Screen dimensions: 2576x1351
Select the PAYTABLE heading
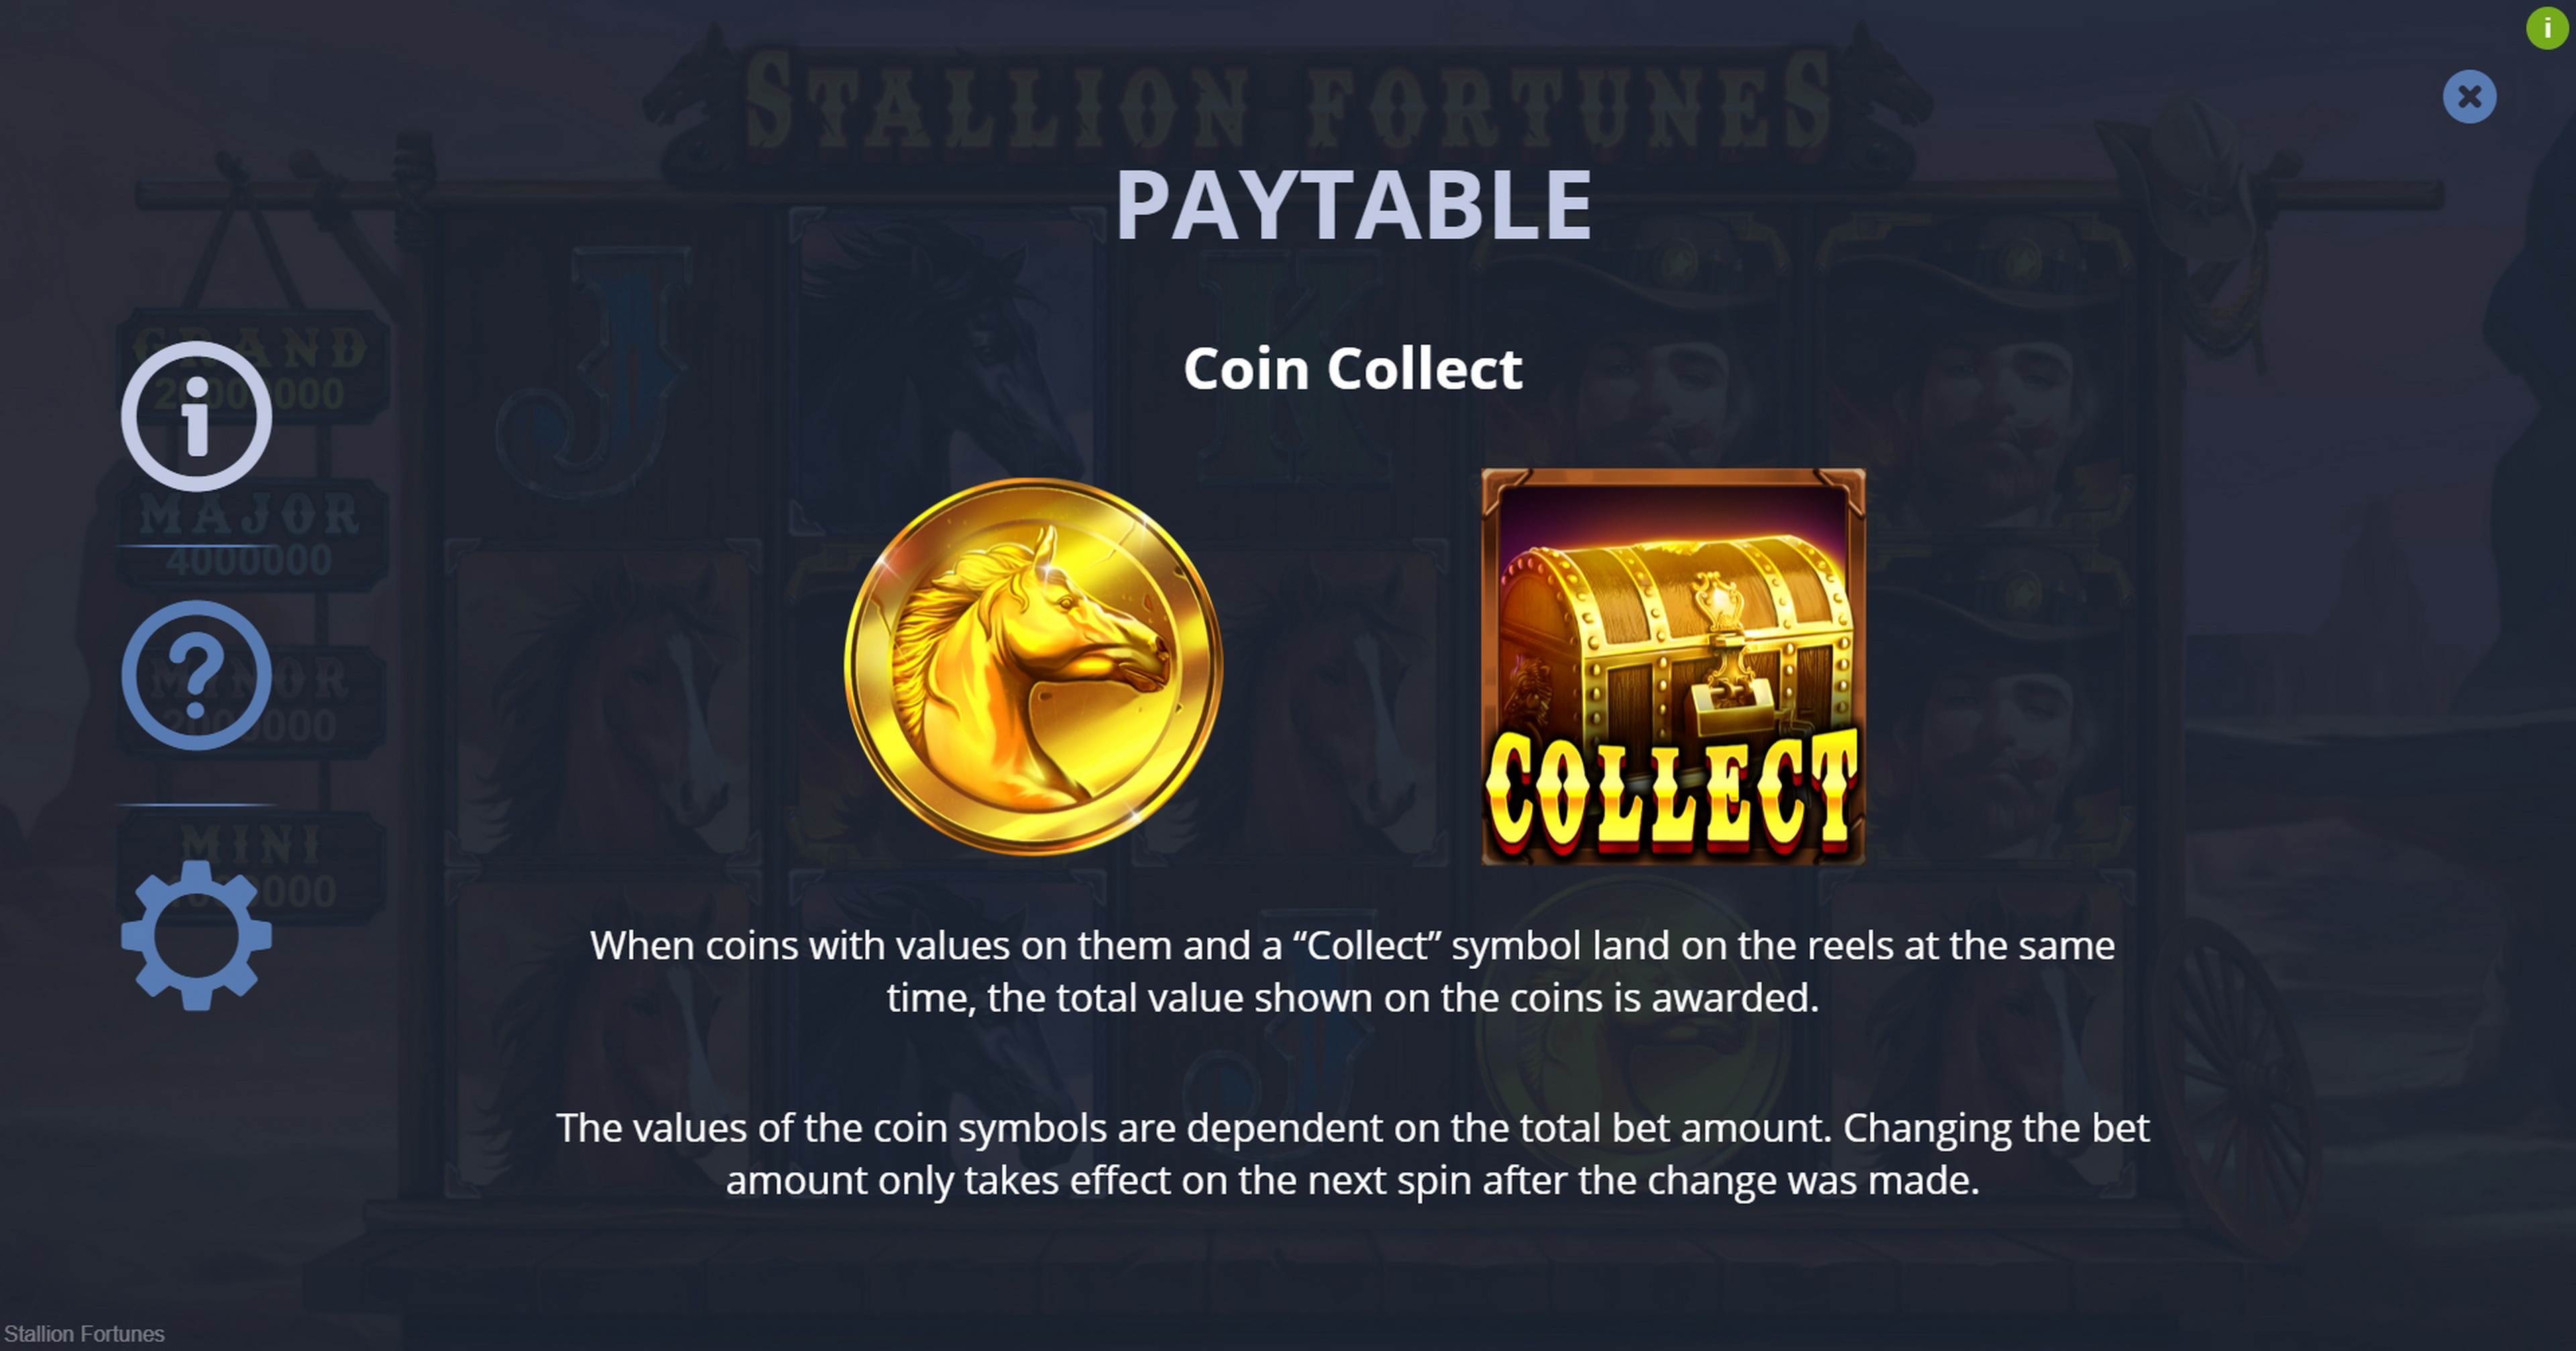[x=1353, y=205]
